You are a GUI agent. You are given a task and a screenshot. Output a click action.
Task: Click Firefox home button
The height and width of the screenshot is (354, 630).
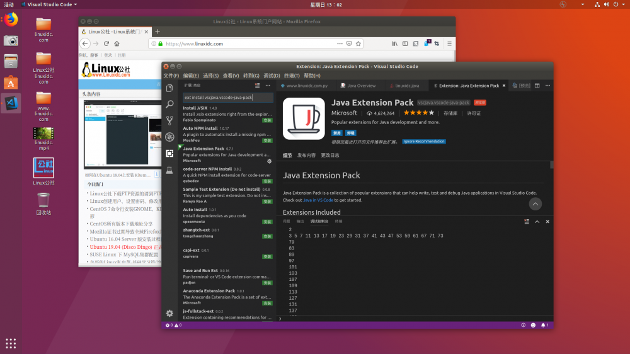tap(117, 43)
